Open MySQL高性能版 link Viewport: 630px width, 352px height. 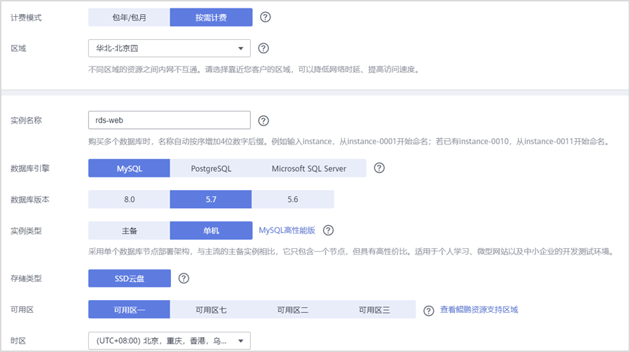(x=287, y=230)
